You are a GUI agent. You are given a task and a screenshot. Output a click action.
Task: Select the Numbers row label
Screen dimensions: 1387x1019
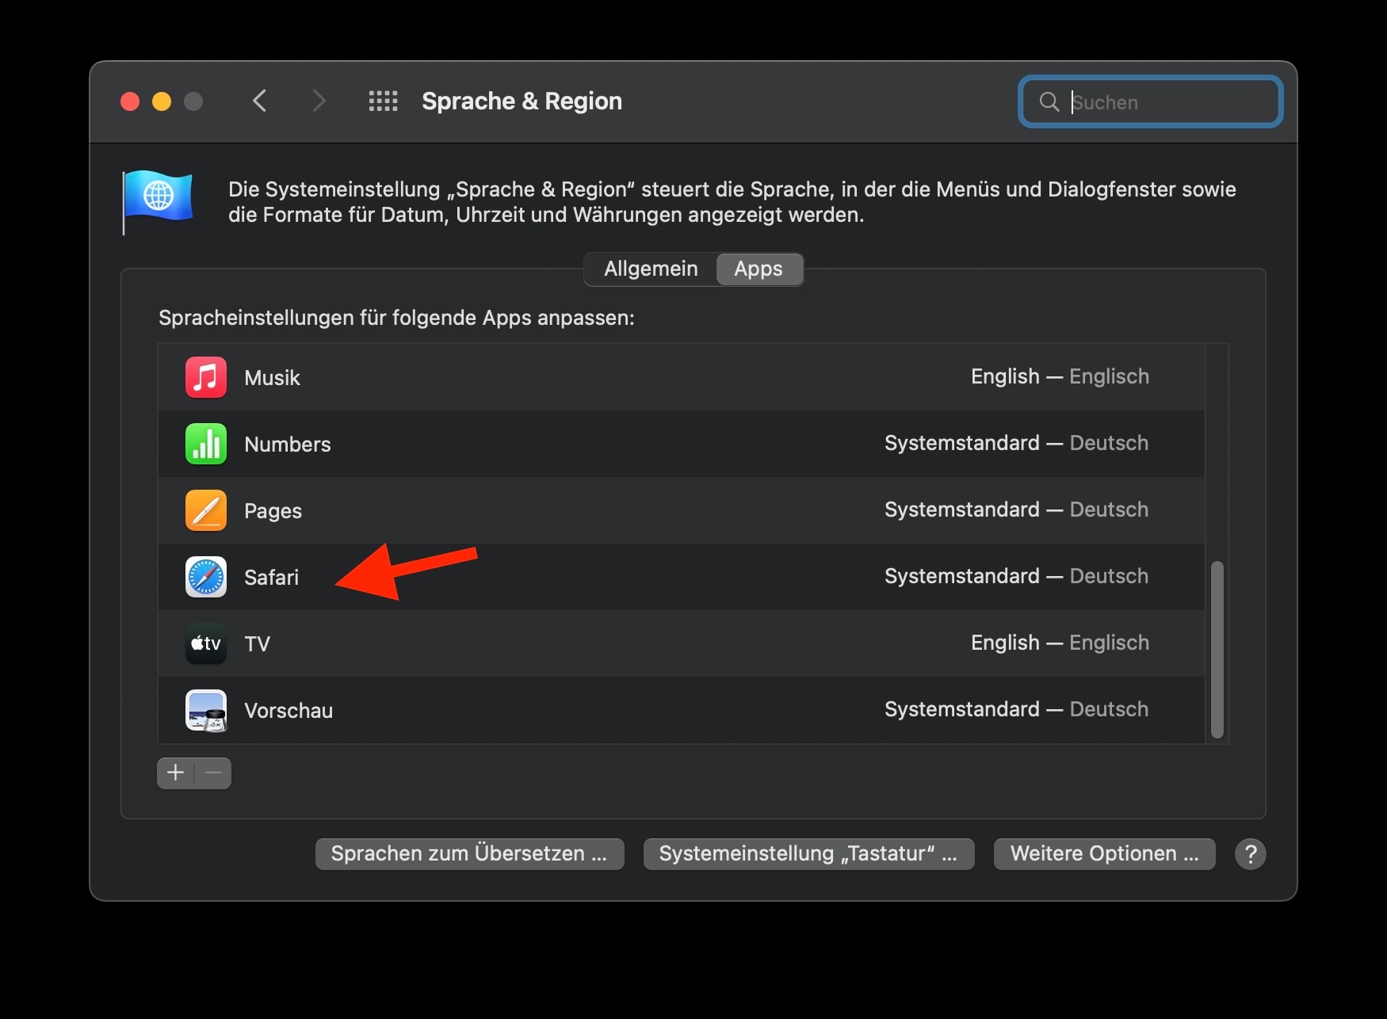[288, 444]
